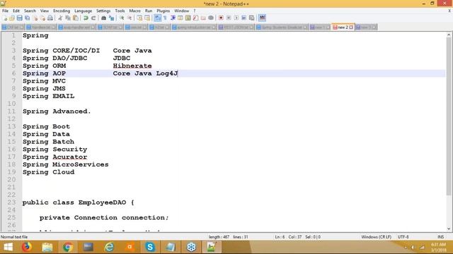453x254 pixels.
Task: Click the Cut scissors icon
Action: (60, 18)
